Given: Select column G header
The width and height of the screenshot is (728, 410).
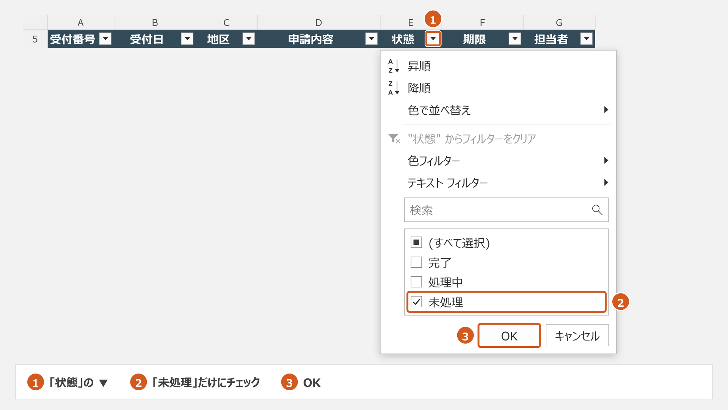Looking at the screenshot, I should click(559, 22).
